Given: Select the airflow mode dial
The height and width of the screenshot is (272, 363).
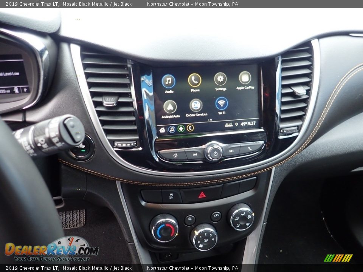Looking at the screenshot, I should tap(241, 217).
